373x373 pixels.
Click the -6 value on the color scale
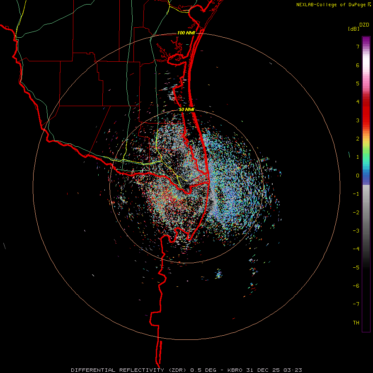click(x=356, y=286)
